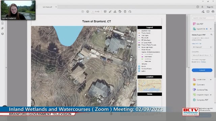Image resolution: width=216 pixels, height=121 pixels.
Task: Click the Export PDF copy icon
Action: coord(212,34)
